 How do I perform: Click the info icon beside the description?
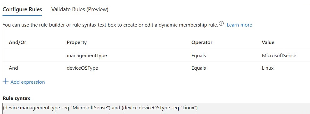221,24
